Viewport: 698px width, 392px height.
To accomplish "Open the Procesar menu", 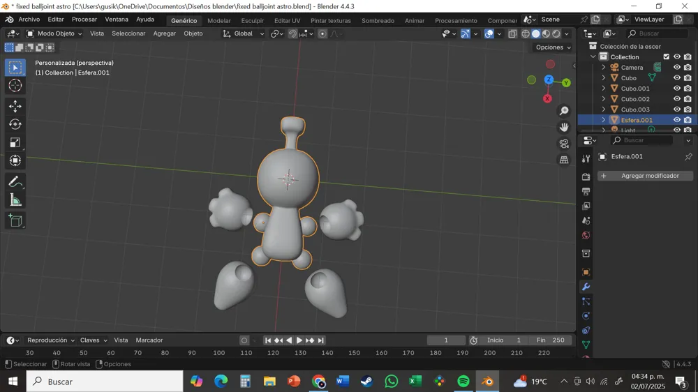I will tap(84, 20).
